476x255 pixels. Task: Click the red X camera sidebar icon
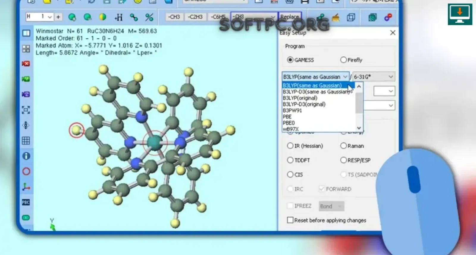coord(26,64)
